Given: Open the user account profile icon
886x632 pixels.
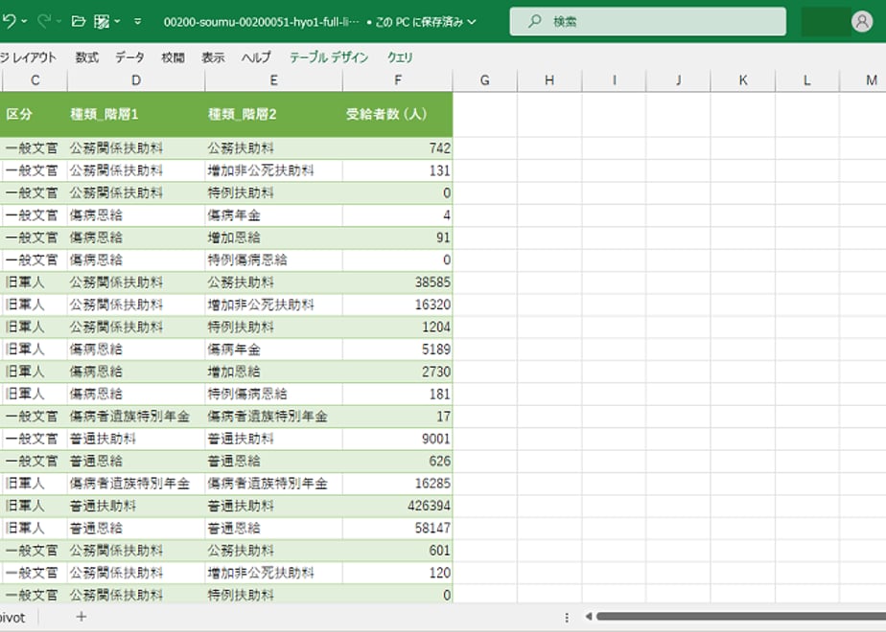Looking at the screenshot, I should [862, 21].
